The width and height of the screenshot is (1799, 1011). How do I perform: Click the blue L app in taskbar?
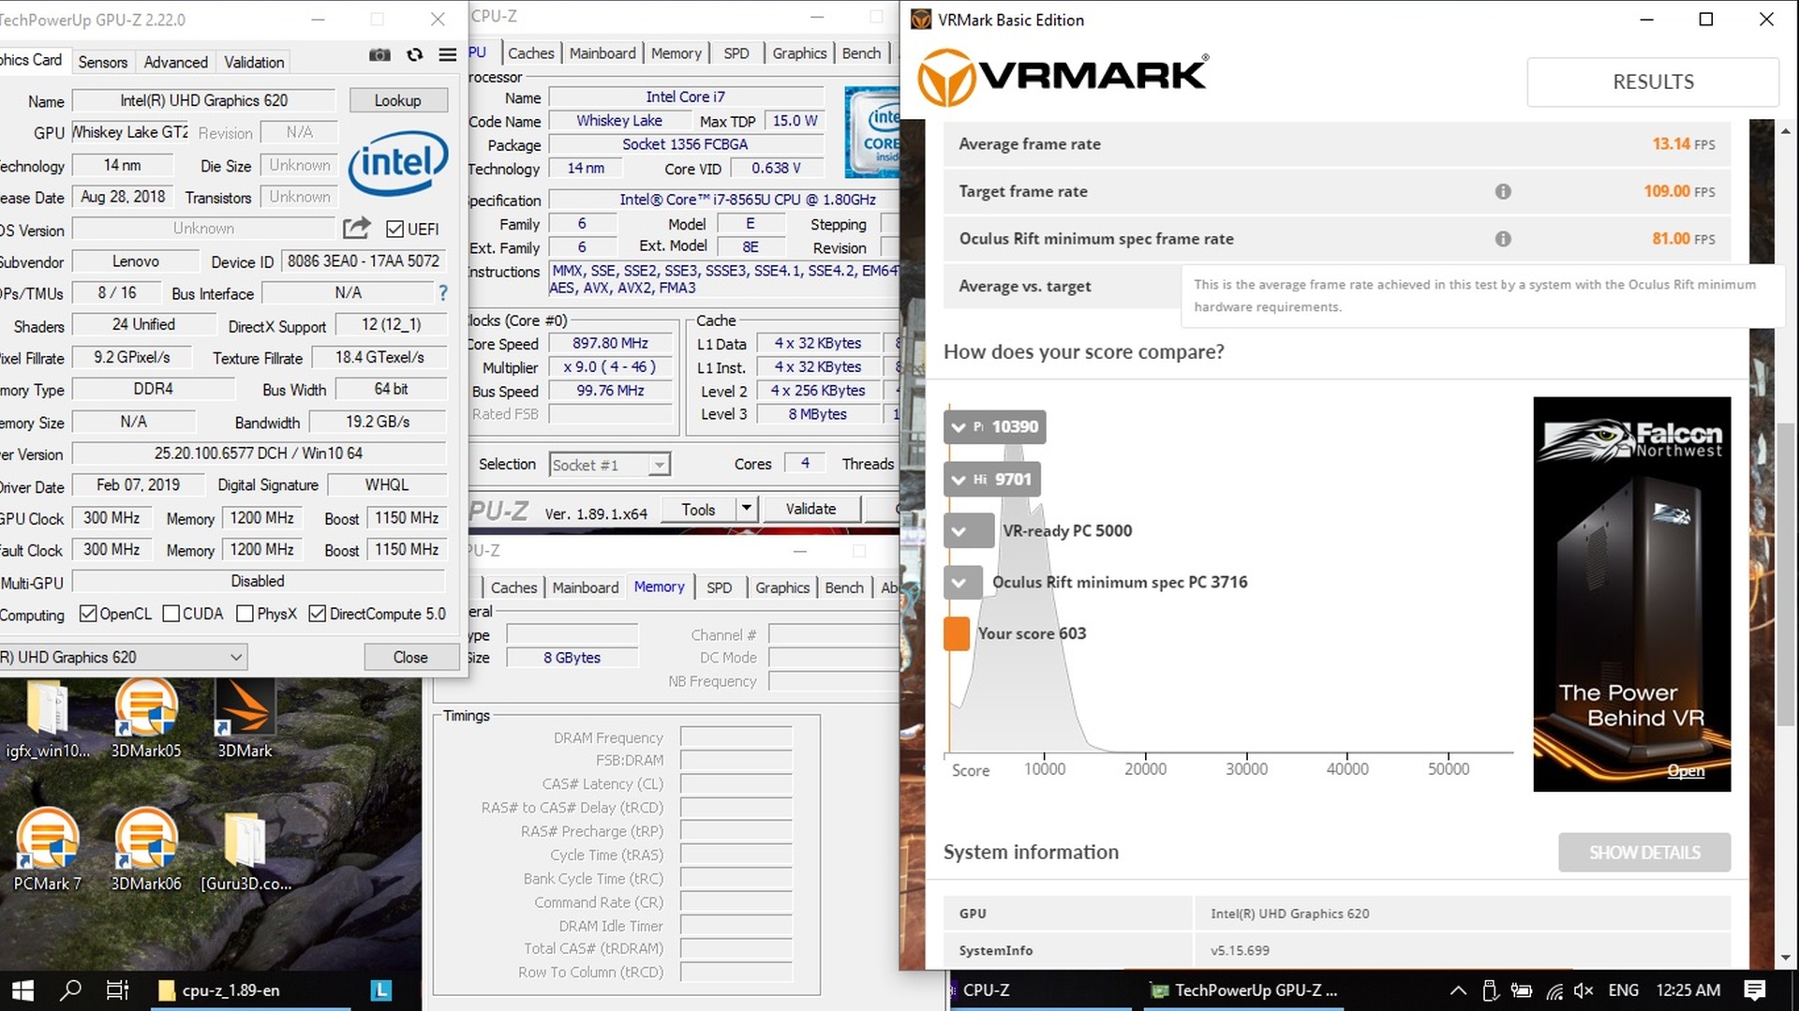coord(380,989)
